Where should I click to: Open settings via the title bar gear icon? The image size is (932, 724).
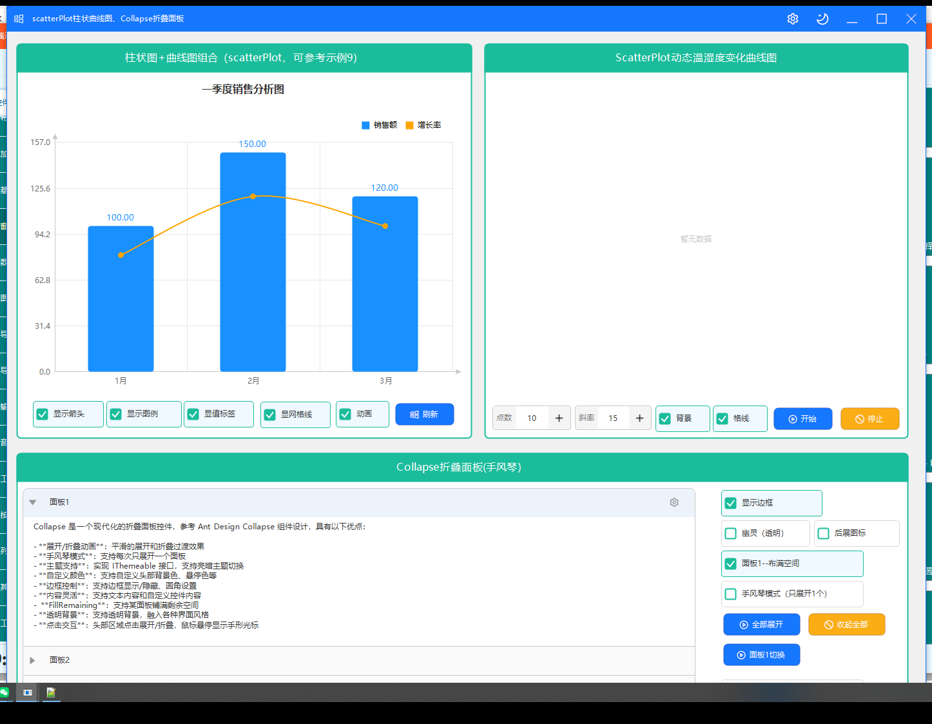793,19
